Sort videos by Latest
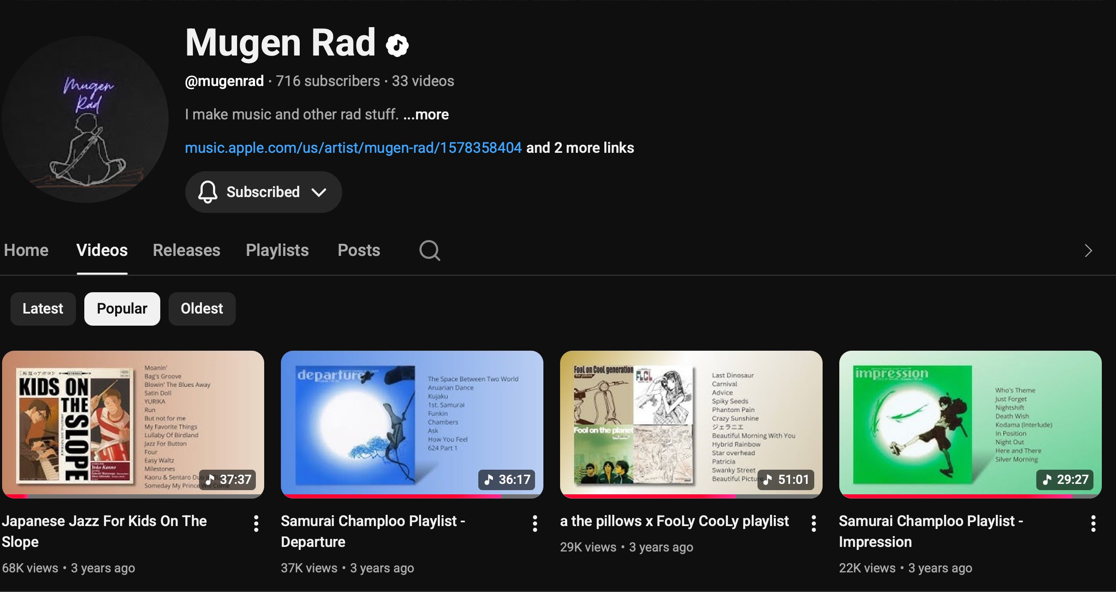The width and height of the screenshot is (1116, 592). click(43, 309)
